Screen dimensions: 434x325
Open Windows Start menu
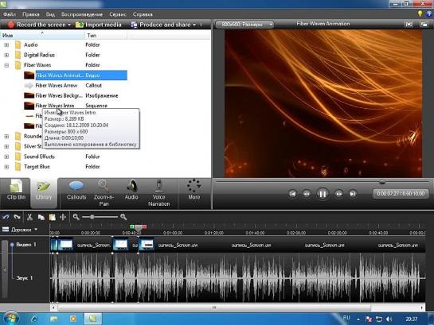click(11, 319)
